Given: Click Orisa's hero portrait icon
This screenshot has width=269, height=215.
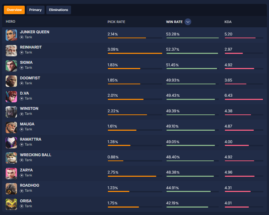Looking at the screenshot, I should [x=11, y=204].
